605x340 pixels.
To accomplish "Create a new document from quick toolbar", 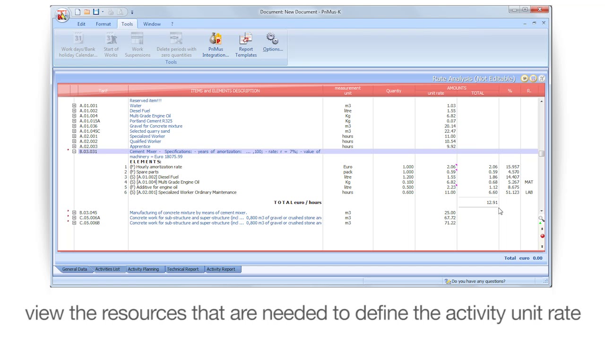I will coord(78,12).
